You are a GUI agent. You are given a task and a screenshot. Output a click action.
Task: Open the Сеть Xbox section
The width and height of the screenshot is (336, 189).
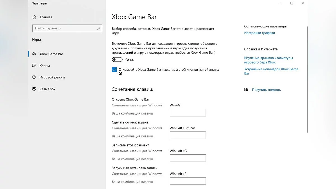pos(48,89)
